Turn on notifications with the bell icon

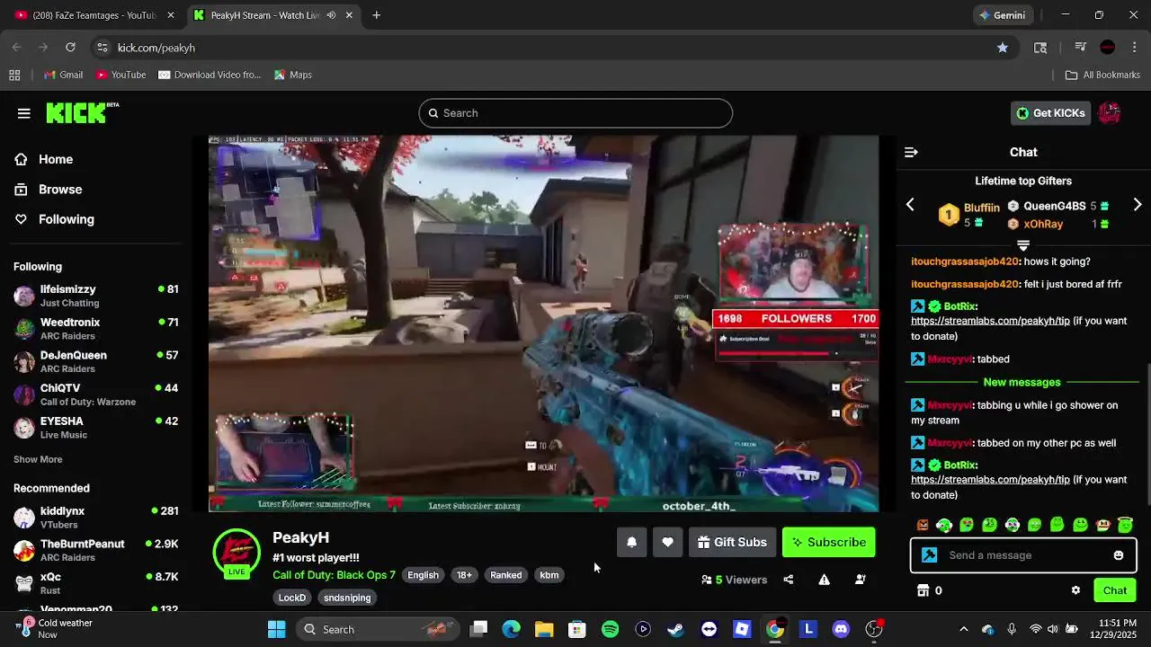coord(631,542)
